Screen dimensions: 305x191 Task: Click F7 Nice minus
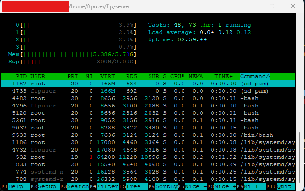192,186
